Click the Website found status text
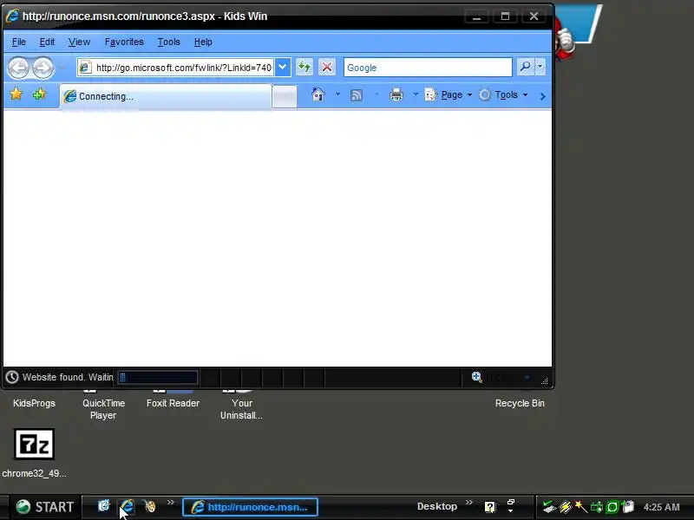The height and width of the screenshot is (520, 694). coord(68,377)
